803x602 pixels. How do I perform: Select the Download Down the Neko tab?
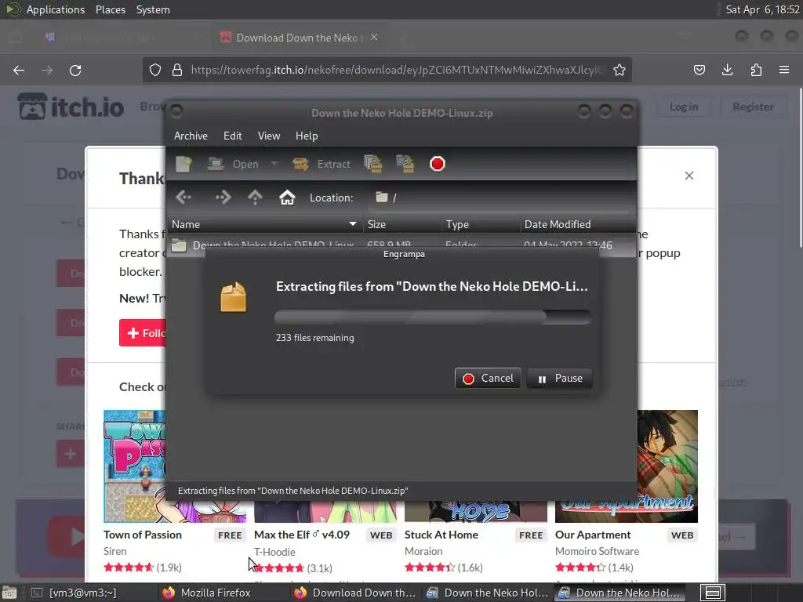coord(299,38)
